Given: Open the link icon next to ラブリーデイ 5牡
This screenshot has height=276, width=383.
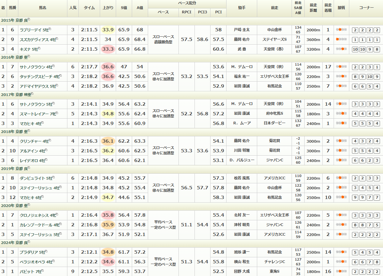Looking at the screenshot, I should (x=50, y=29).
